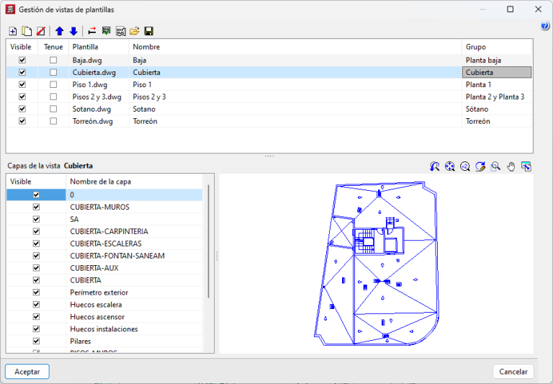
Task: Hide the Pilares layer
Action: point(36,341)
